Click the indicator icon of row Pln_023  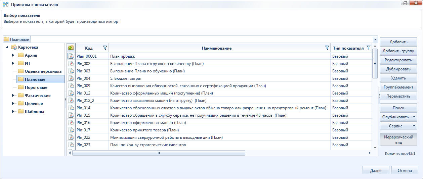(x=71, y=144)
